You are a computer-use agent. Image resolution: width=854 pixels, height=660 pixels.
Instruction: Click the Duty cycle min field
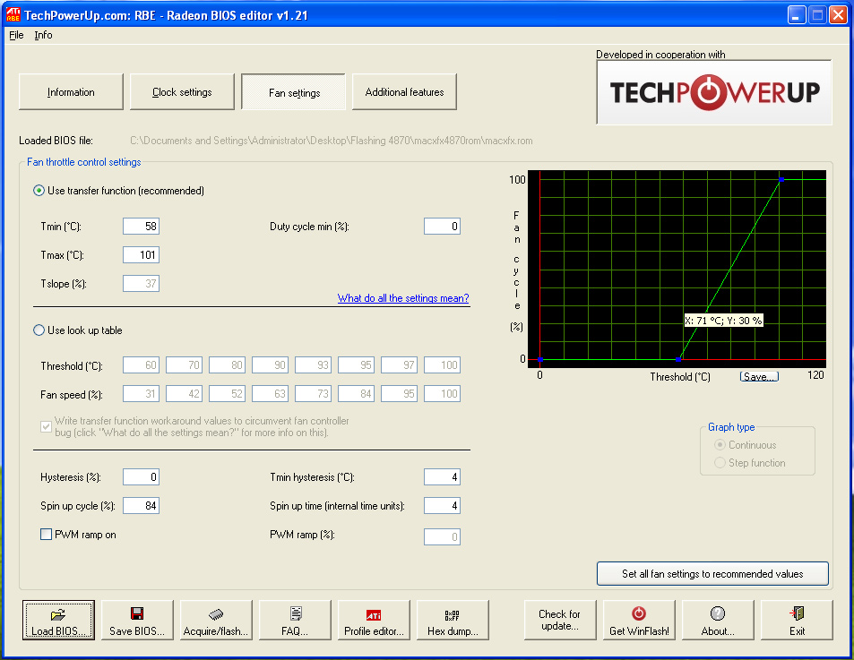[x=443, y=227]
